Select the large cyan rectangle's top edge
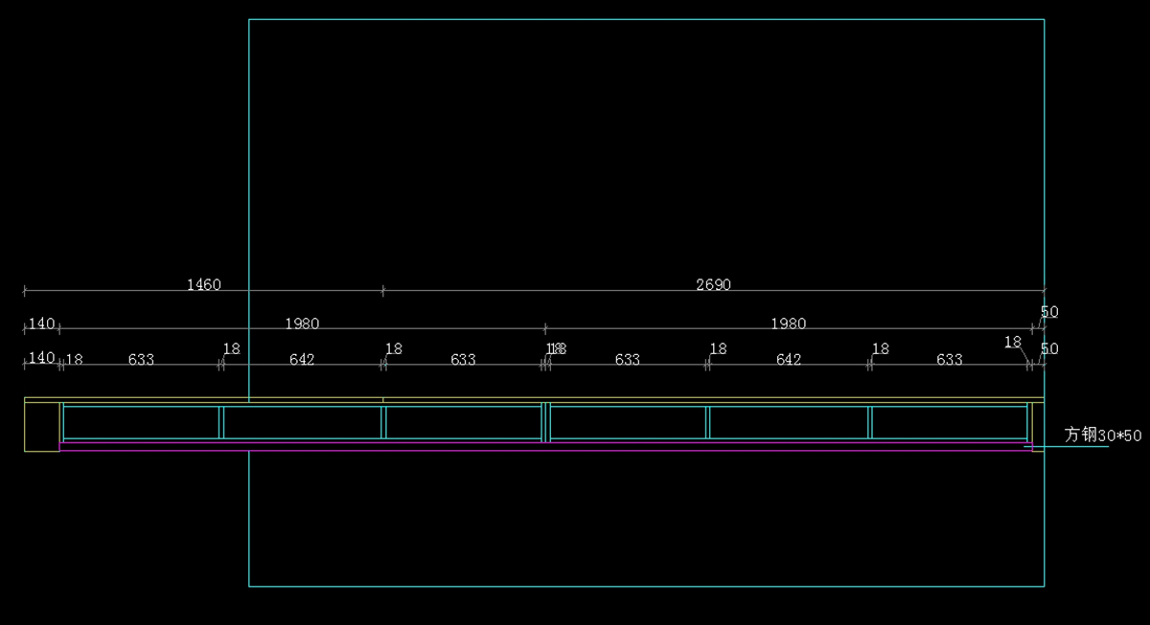1150x625 pixels. coord(646,19)
